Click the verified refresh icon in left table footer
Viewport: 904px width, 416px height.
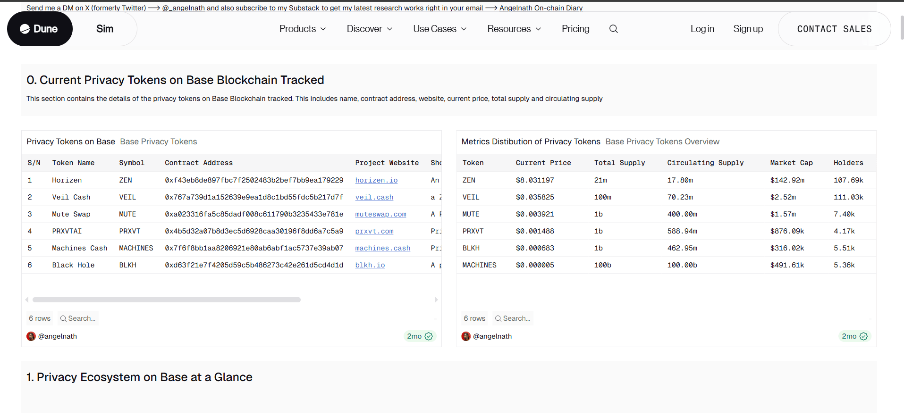tap(429, 336)
